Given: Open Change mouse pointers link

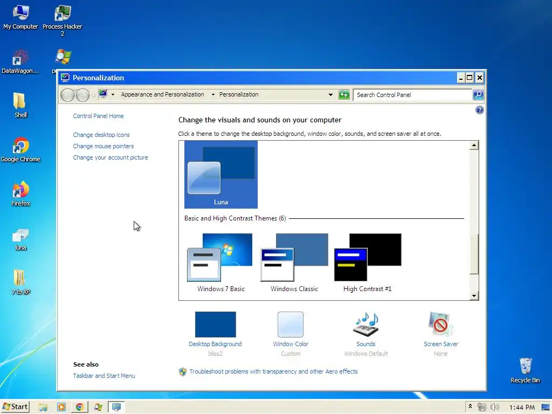Looking at the screenshot, I should 103,146.
